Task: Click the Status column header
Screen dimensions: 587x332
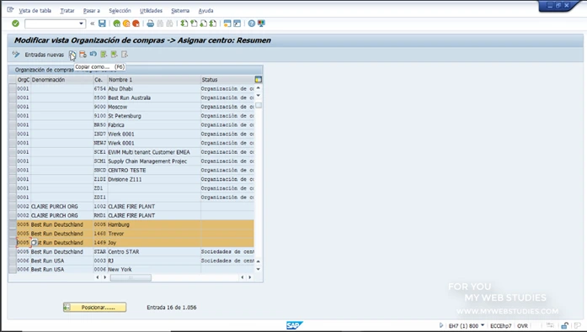Action: click(x=227, y=80)
